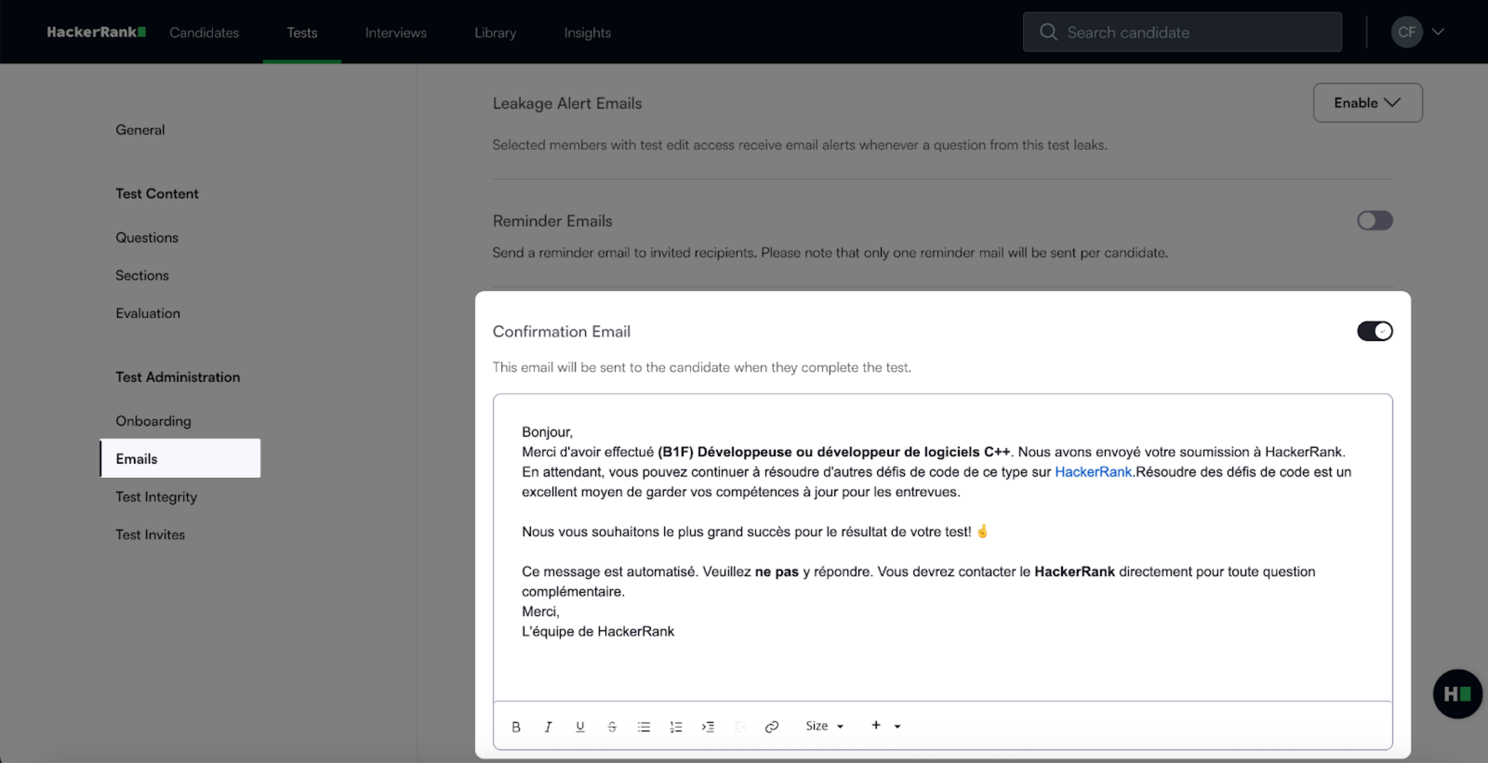Disable the Confirmation Email toggle
The image size is (1488, 763).
pos(1375,331)
